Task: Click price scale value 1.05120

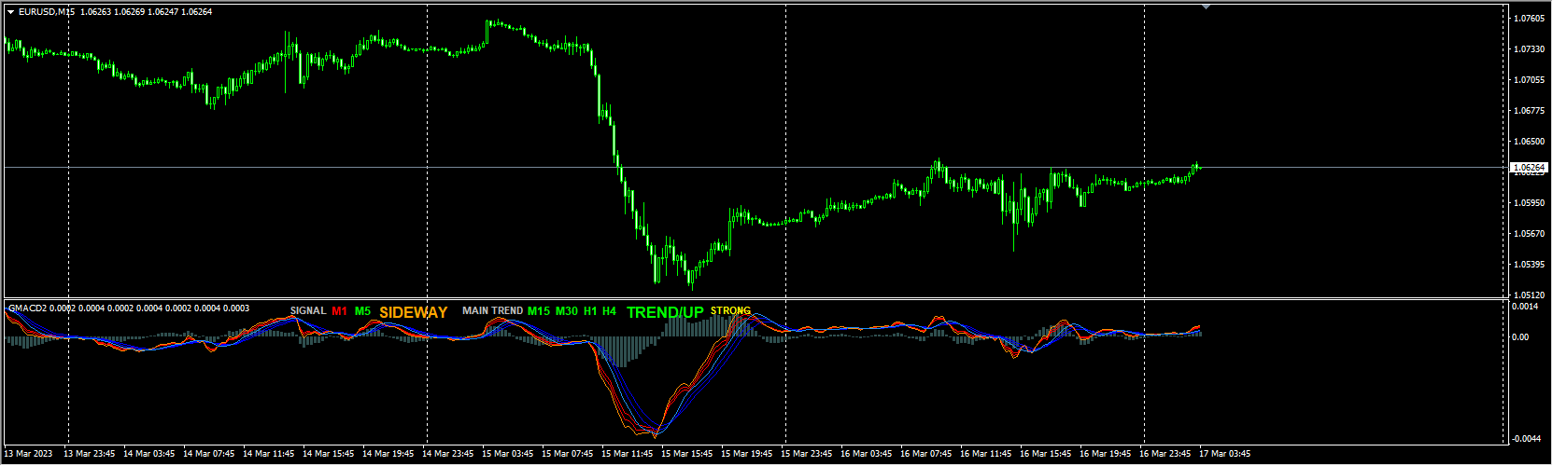Action: pos(1528,295)
